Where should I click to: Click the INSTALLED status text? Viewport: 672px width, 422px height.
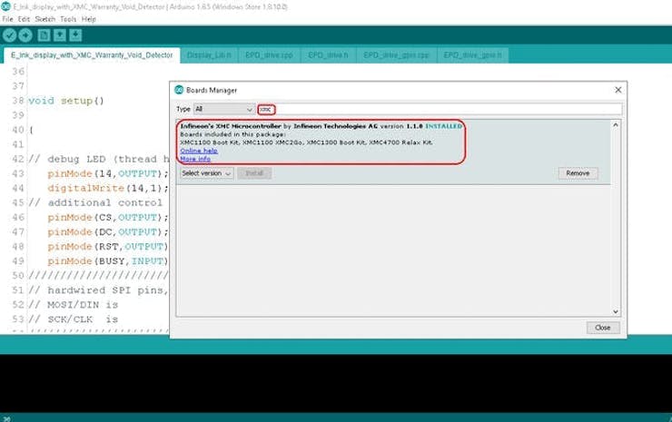pos(443,126)
